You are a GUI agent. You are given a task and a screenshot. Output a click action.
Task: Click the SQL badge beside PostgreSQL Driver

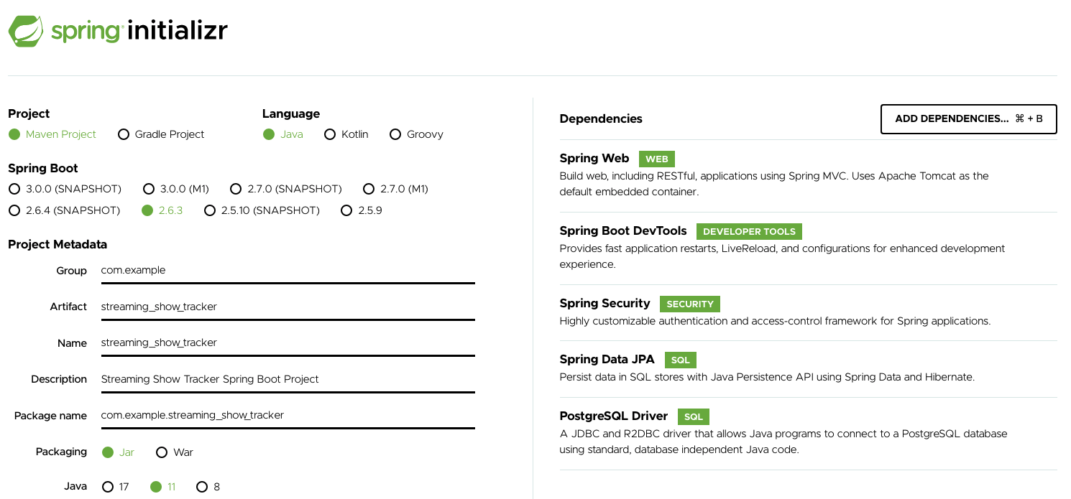click(x=694, y=416)
